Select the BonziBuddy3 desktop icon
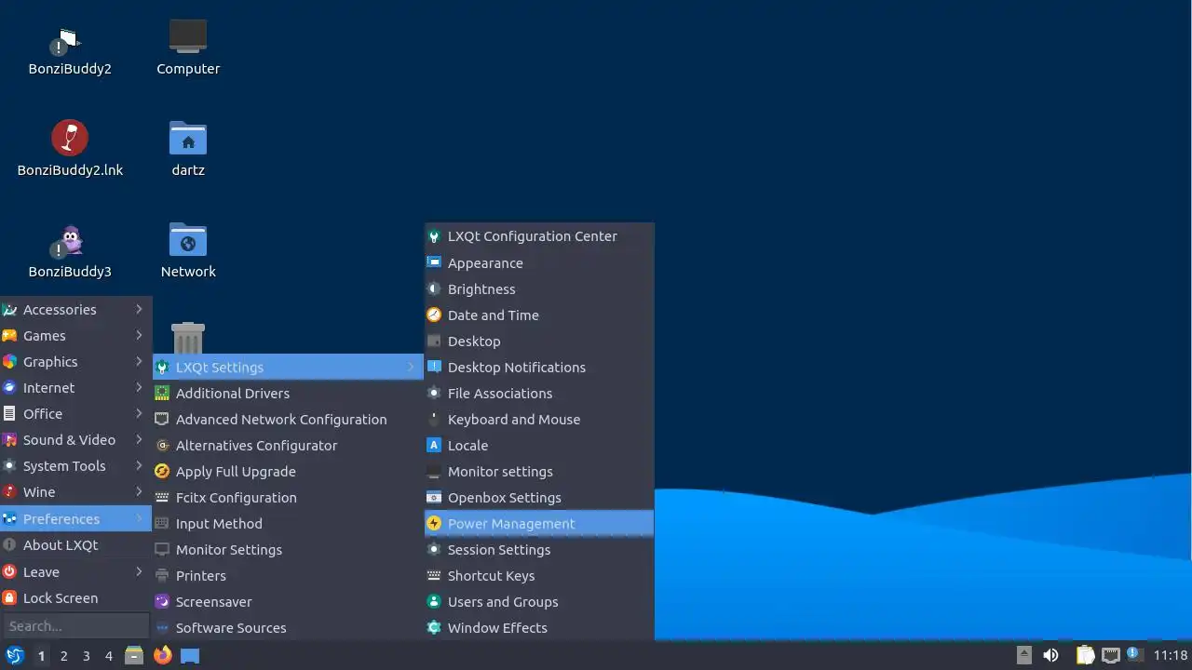 pyautogui.click(x=70, y=240)
